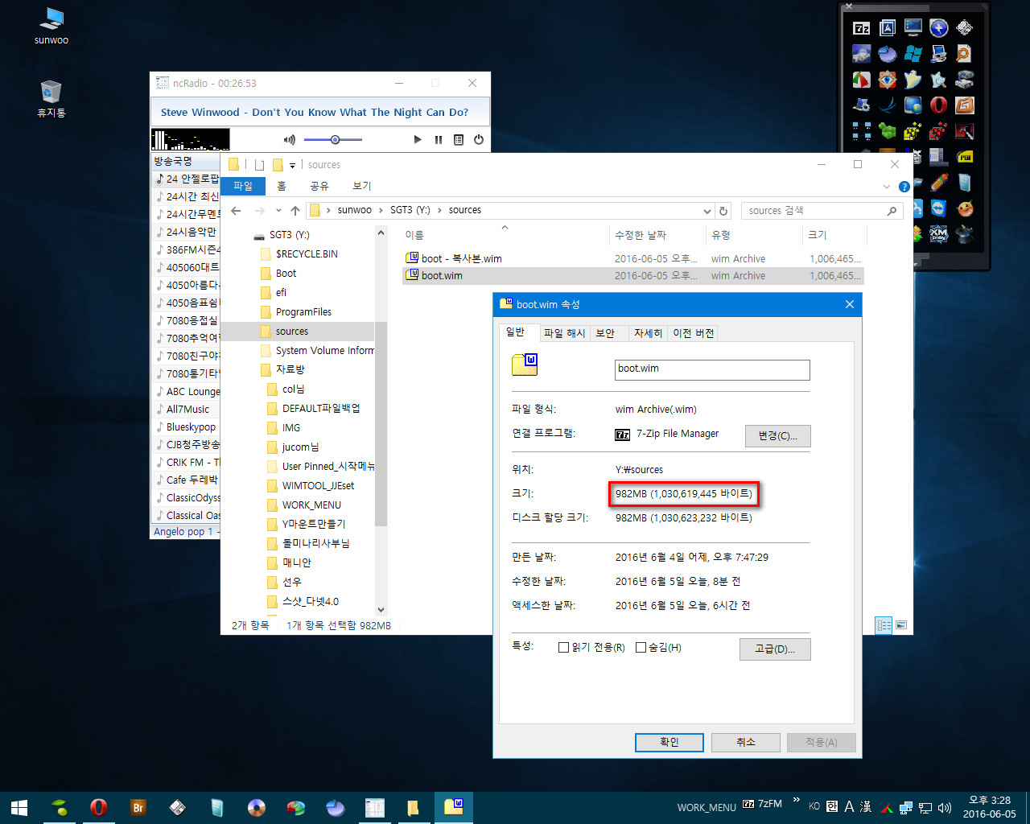Click 변경(C)... to change associated program
The image size is (1030, 824).
point(777,435)
